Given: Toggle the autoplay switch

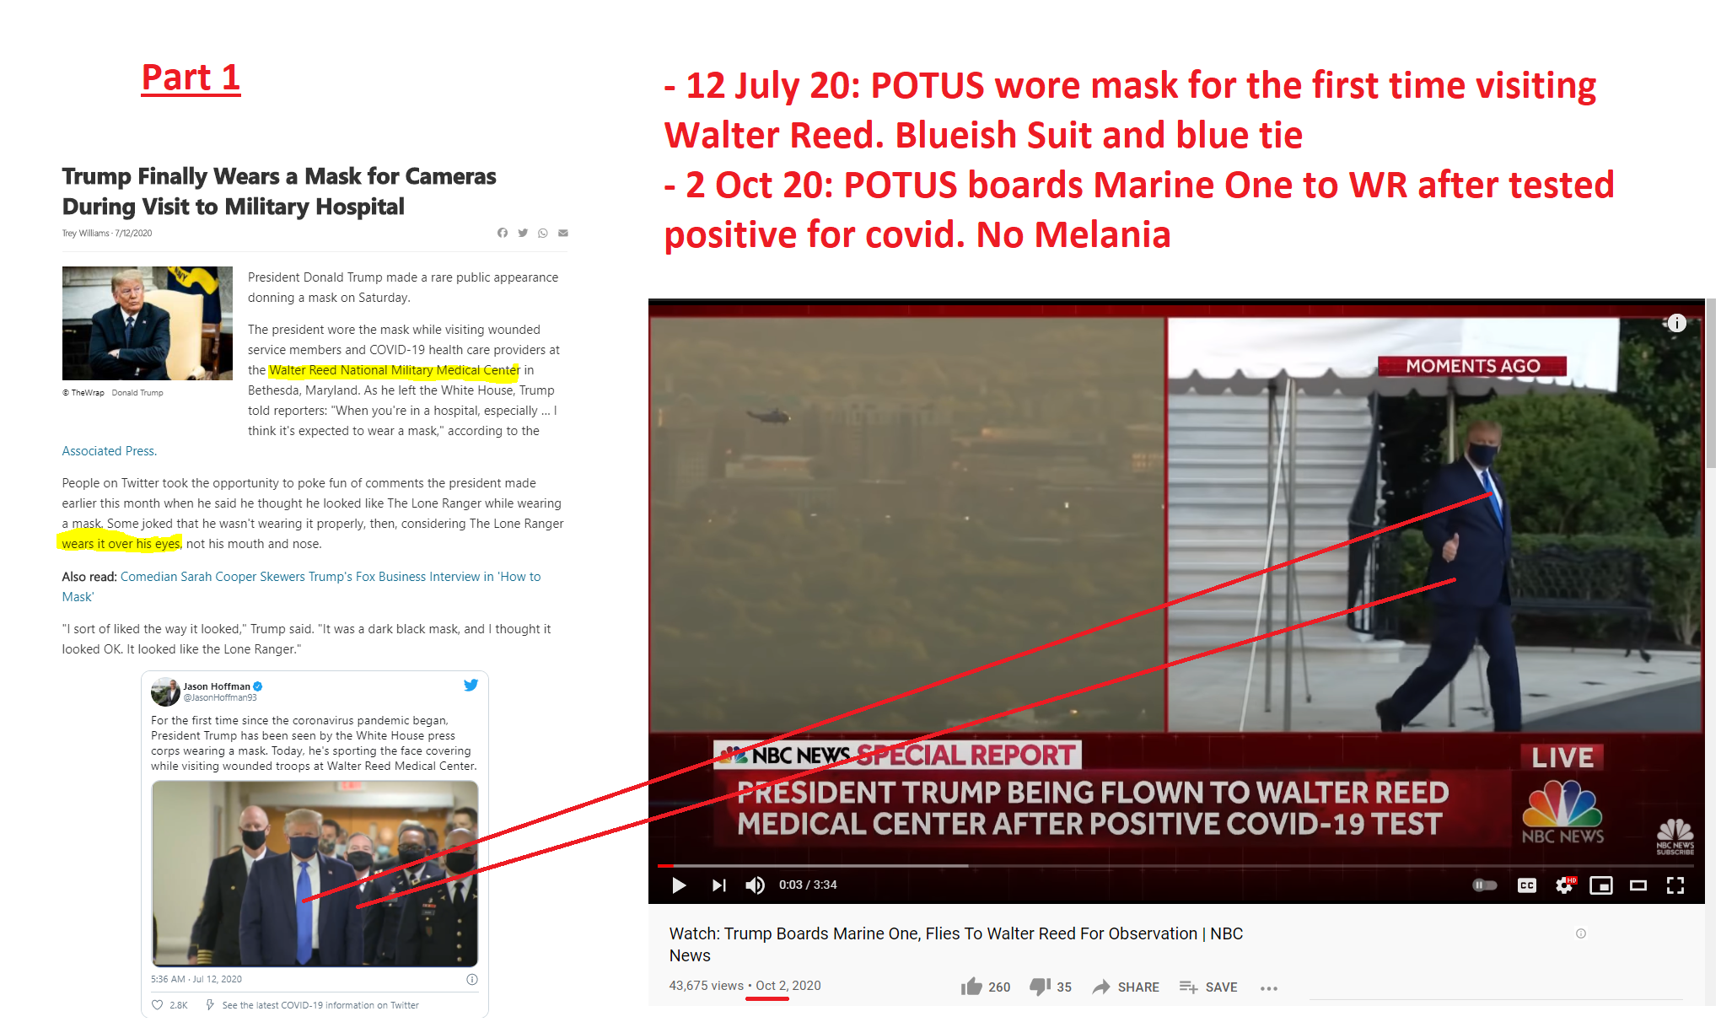Looking at the screenshot, I should (1485, 885).
